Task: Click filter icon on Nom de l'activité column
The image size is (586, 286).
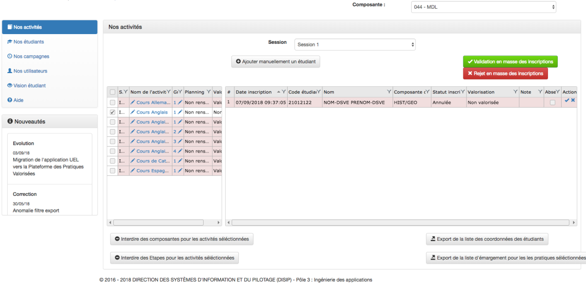Action: coord(168,92)
